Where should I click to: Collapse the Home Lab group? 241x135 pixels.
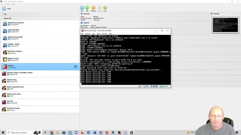coord(2,18)
